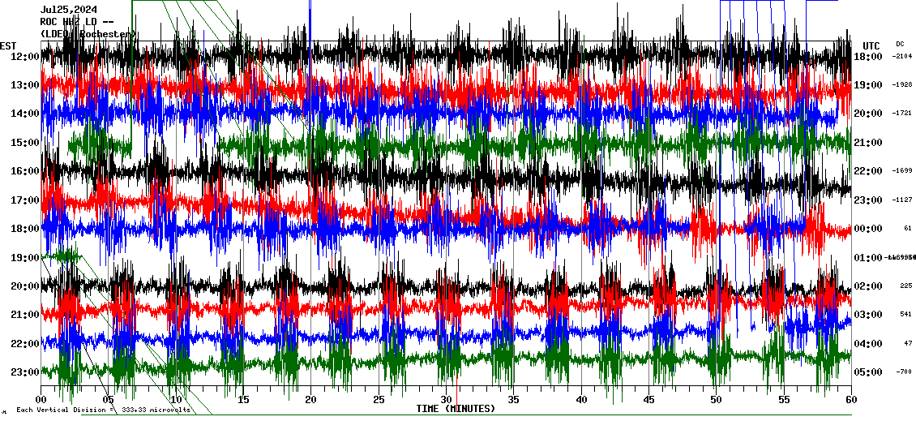Click the TIME (MINUTES) axis title
The image size is (916, 421).
[456, 409]
